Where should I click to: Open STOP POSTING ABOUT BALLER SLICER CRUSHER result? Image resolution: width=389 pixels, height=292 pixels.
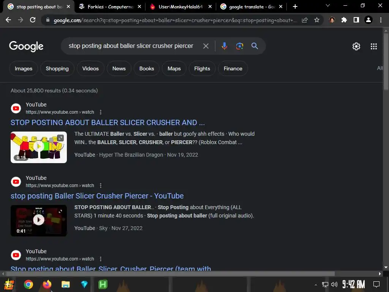pos(108,123)
